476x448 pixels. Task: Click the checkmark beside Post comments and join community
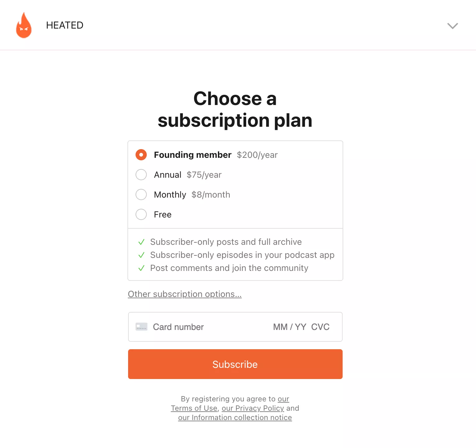141,268
